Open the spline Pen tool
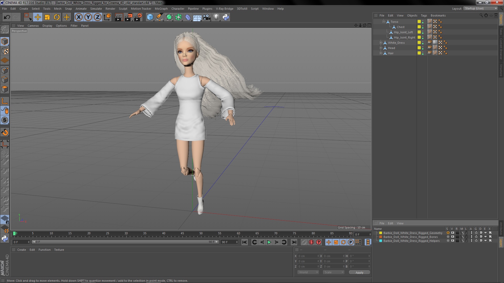Screen dimensions: 504x283 tap(159, 17)
